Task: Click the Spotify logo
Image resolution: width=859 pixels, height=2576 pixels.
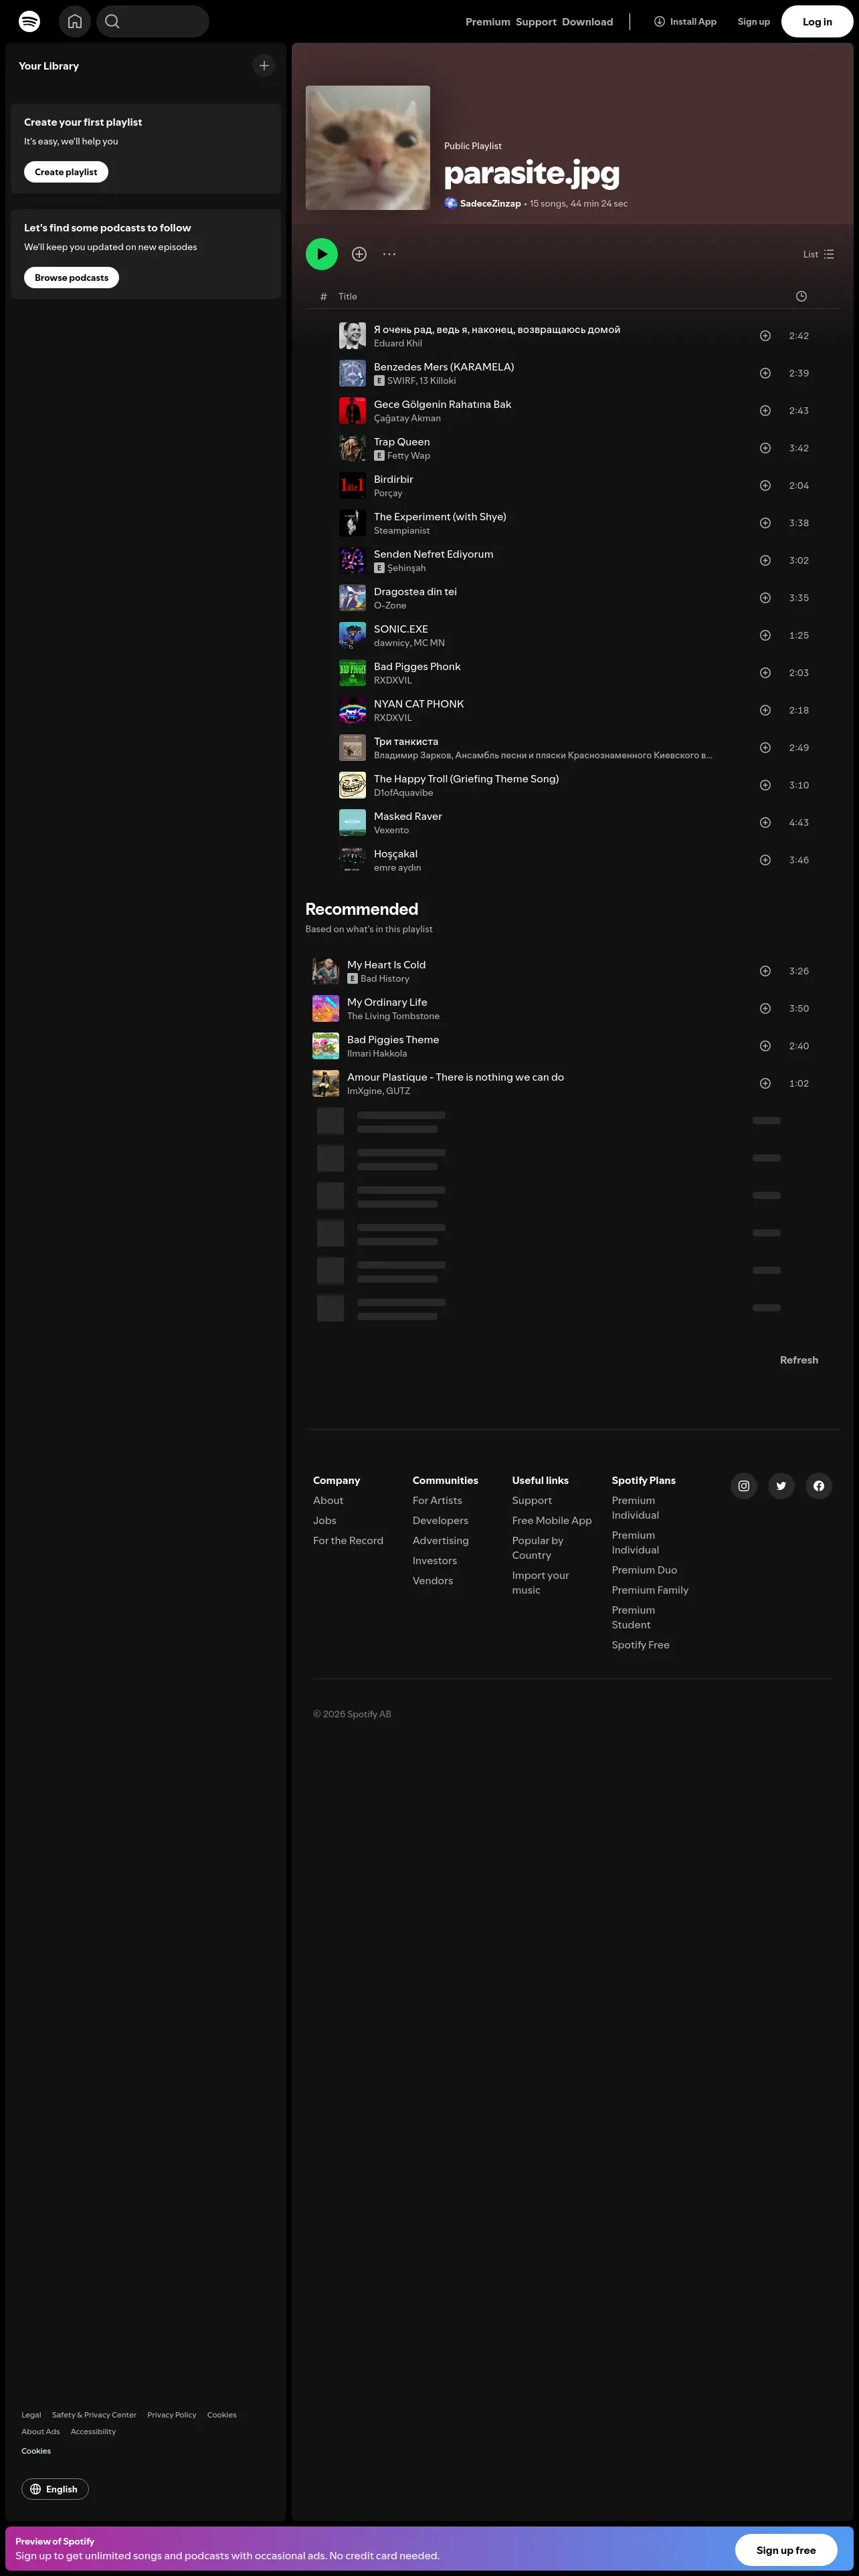Action: click(30, 21)
